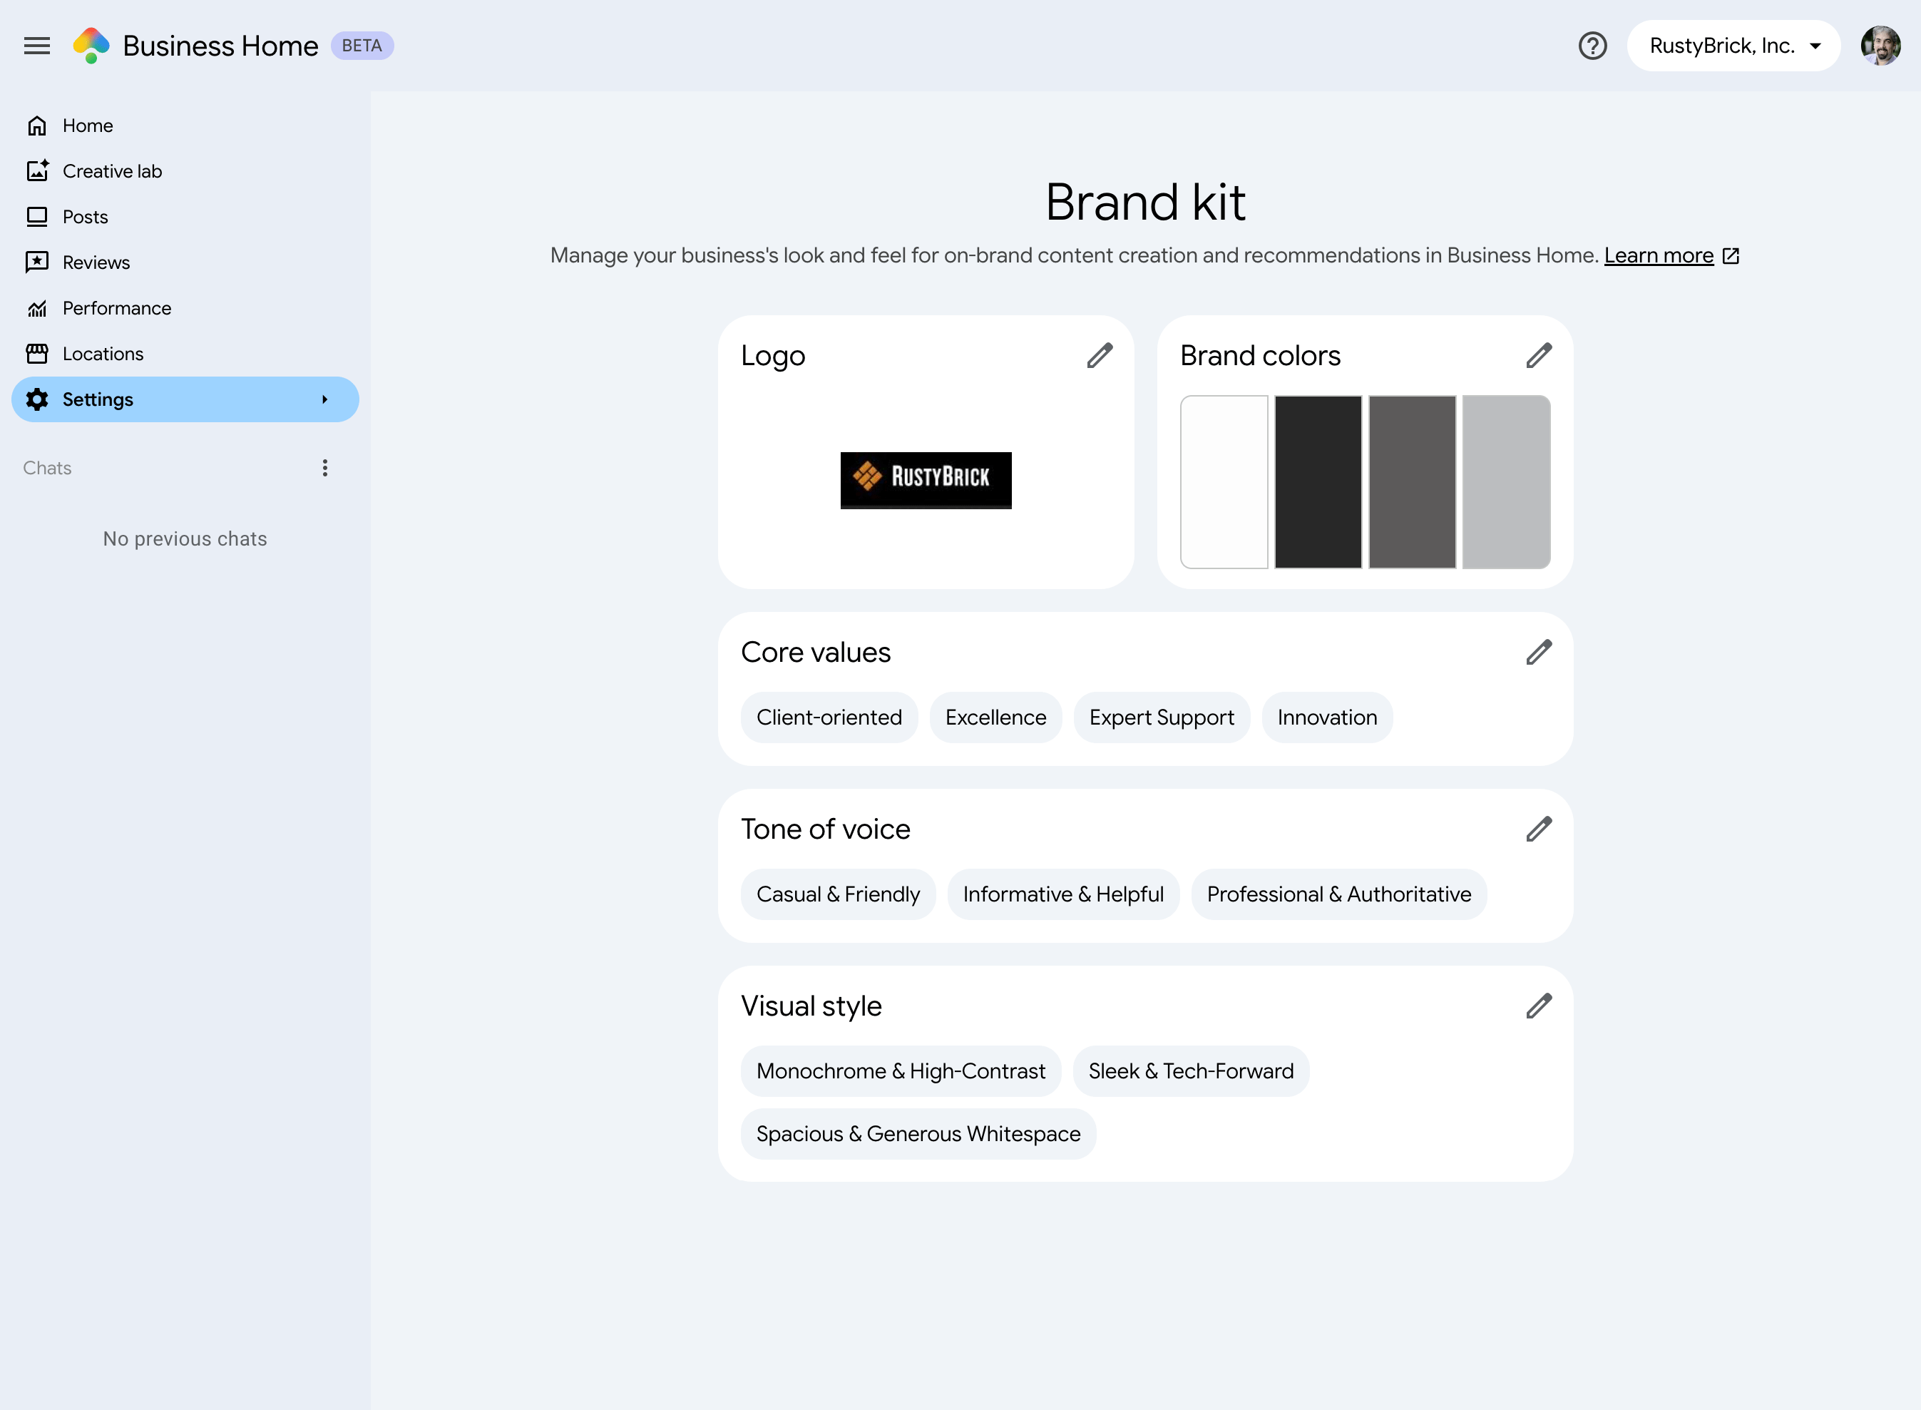1921x1410 pixels.
Task: Open Creative lab page
Action: coord(185,170)
